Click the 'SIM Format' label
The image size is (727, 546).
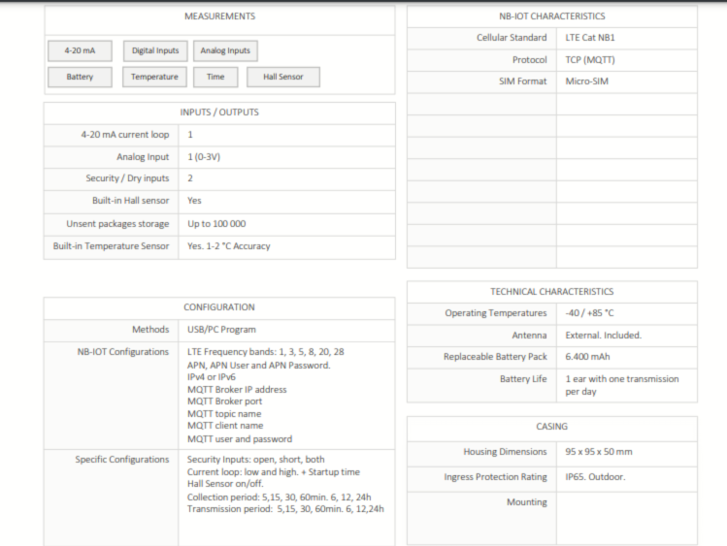(x=523, y=81)
